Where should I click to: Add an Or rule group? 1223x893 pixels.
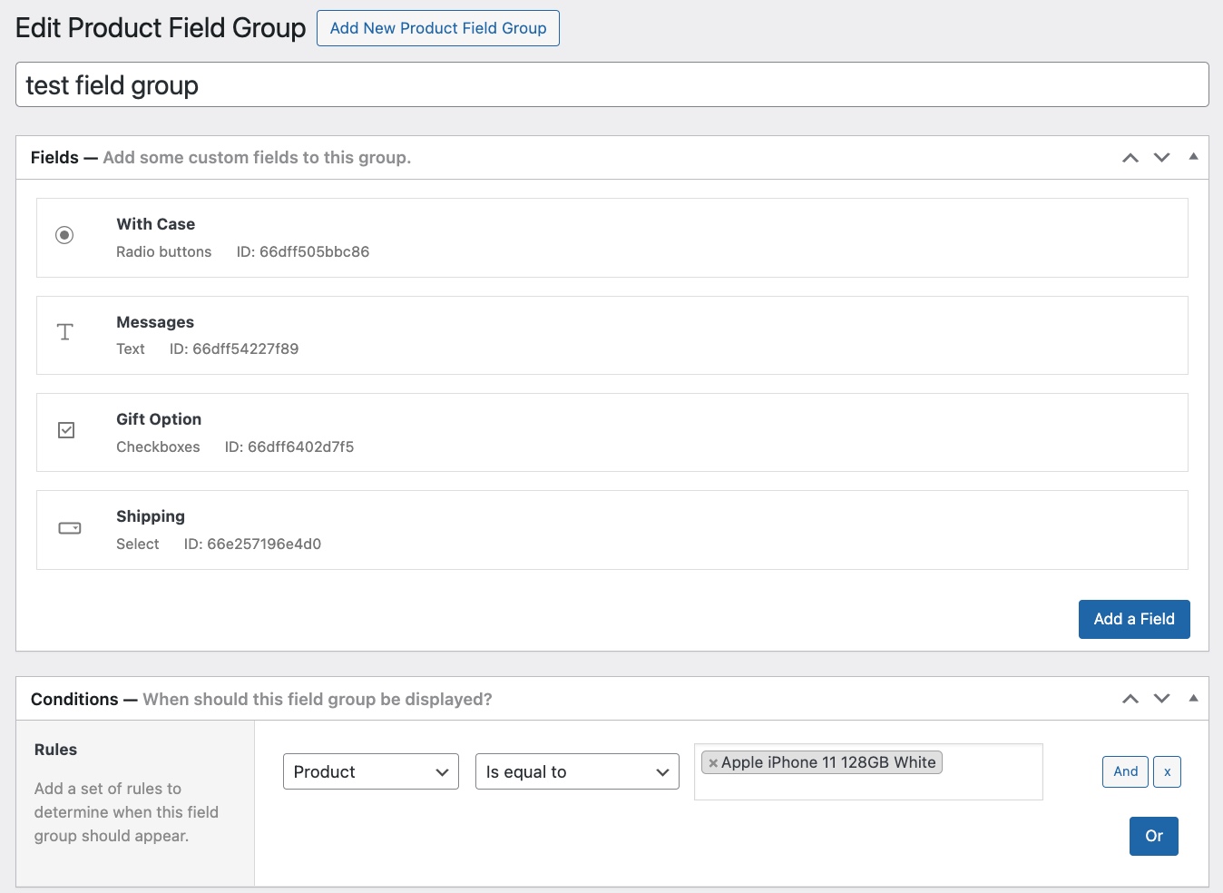coord(1153,836)
